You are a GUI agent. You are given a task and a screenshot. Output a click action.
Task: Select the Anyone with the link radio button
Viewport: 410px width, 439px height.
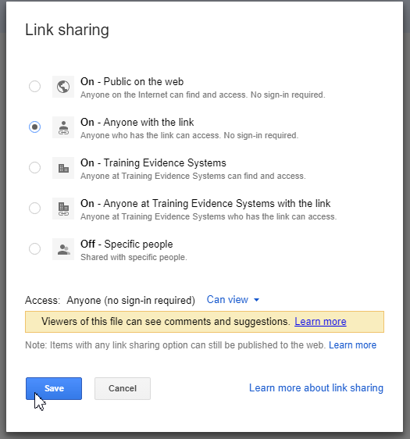(34, 127)
